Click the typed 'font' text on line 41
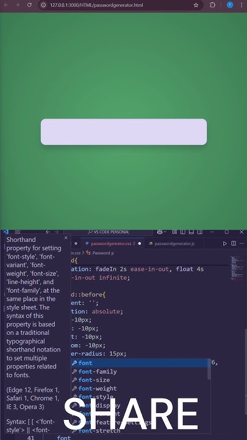The image size is (247, 440). (63, 438)
